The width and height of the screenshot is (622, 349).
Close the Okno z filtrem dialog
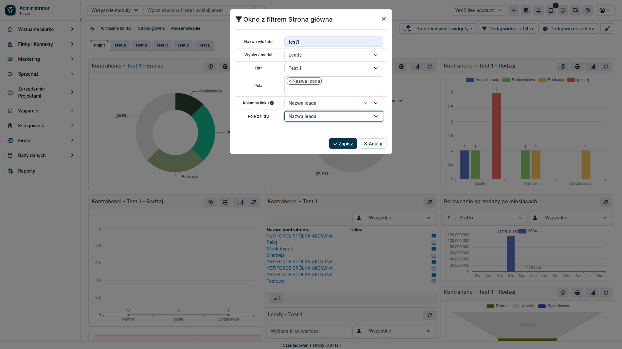[x=384, y=19]
